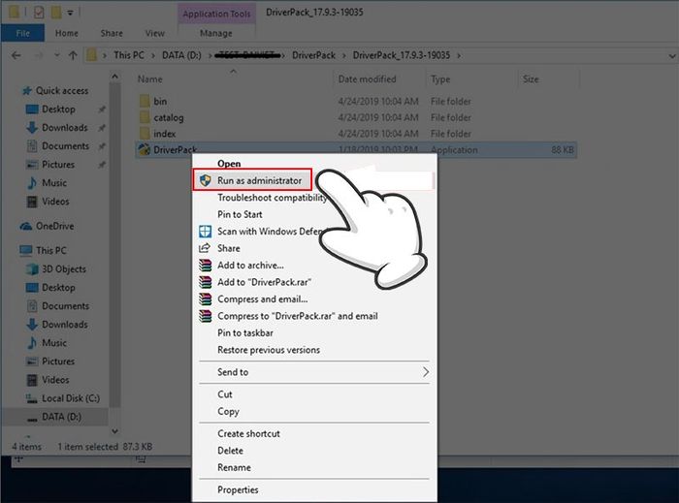Open the File ribbon tab
The height and width of the screenshot is (503, 679).
point(22,33)
